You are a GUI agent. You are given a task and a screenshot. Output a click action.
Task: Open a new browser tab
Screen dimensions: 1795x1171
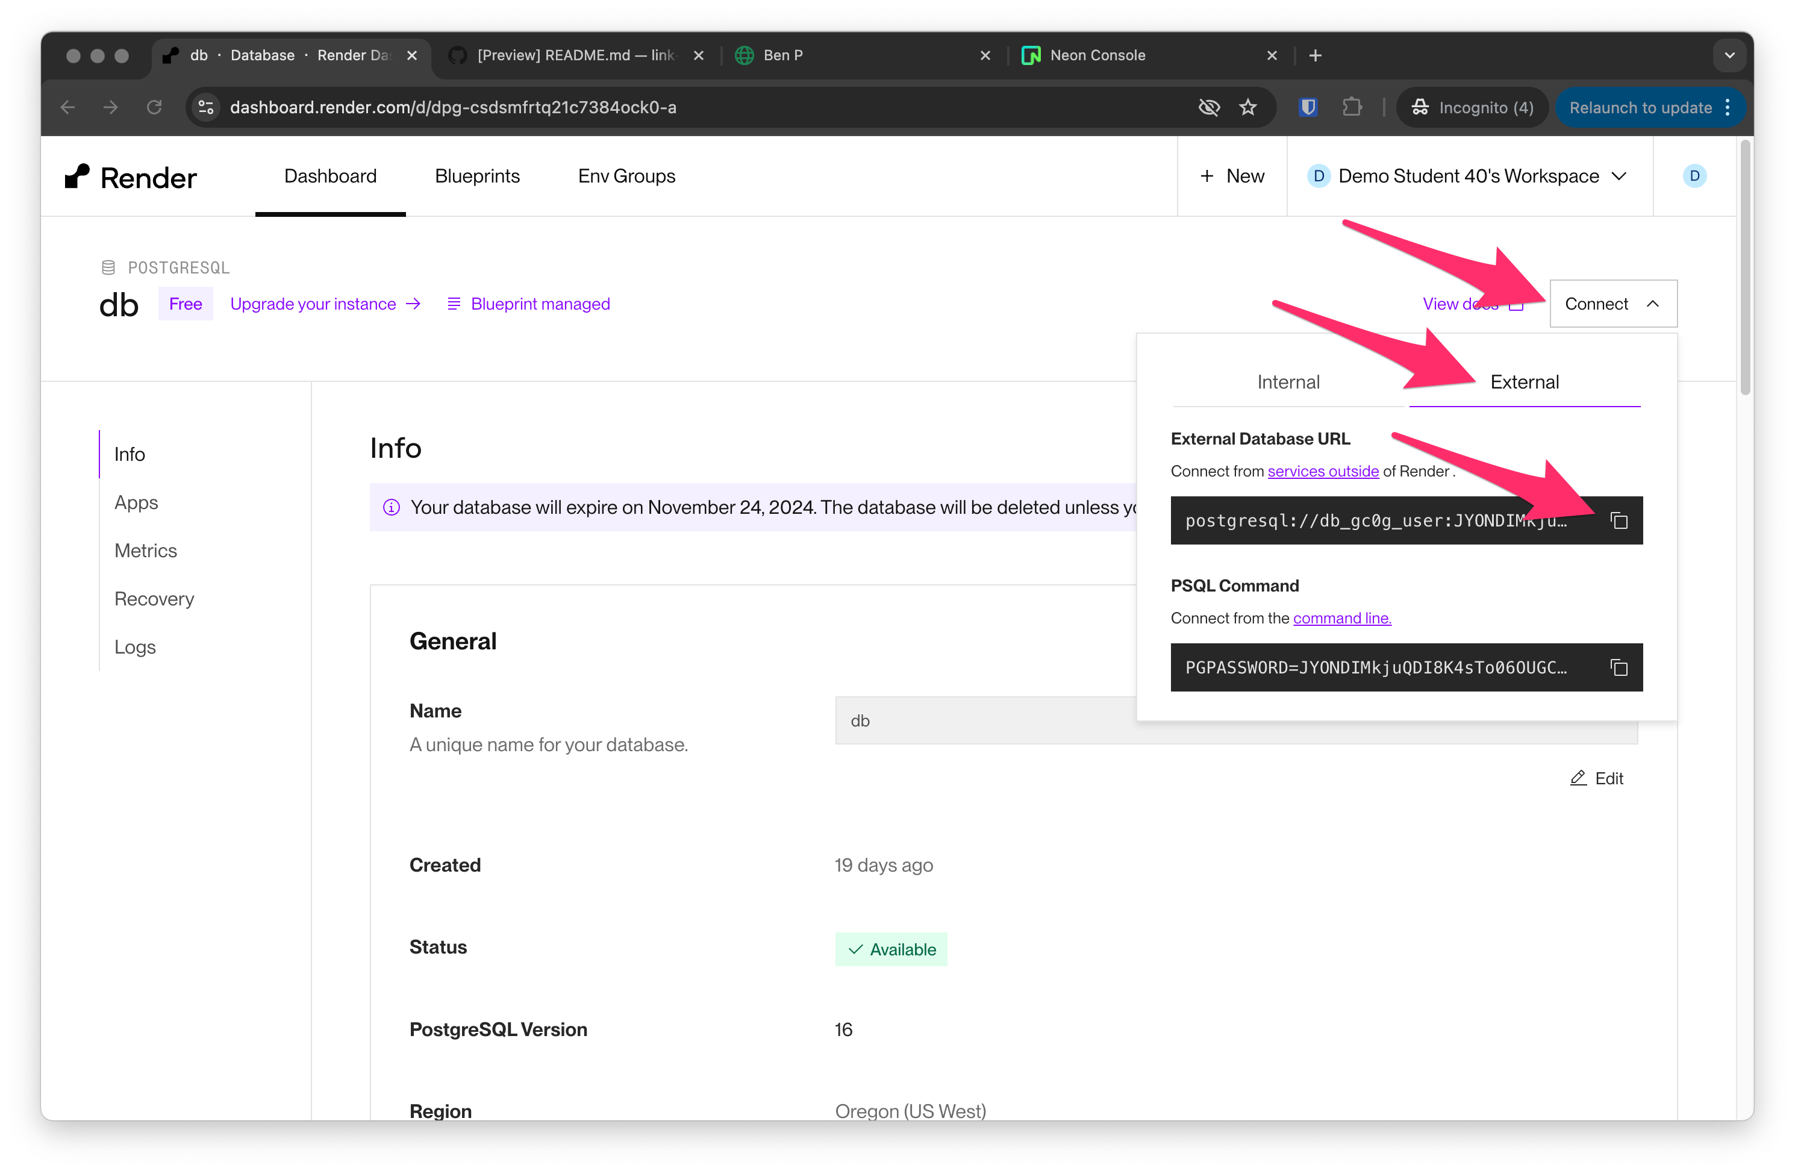point(1316,55)
